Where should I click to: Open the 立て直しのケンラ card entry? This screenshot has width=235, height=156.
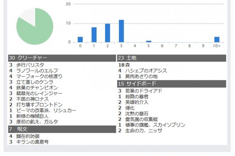(35, 82)
